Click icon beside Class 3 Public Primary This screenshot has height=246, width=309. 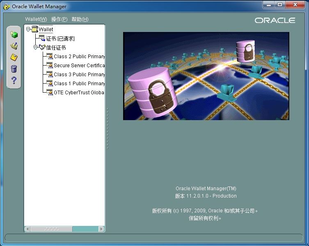(50, 75)
